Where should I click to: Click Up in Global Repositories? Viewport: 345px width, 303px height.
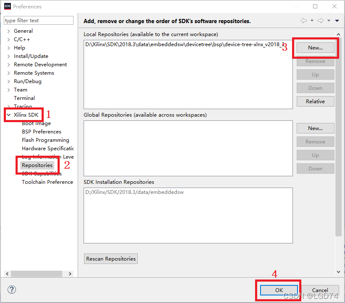[315, 155]
